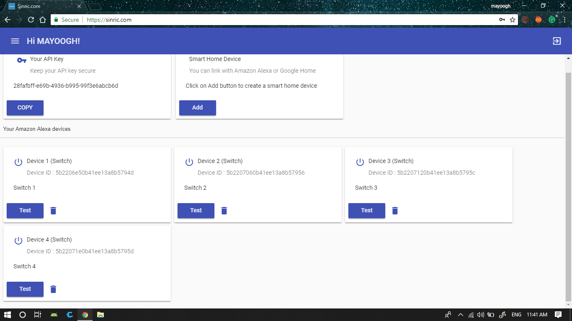
Task: Test Device 4 switch
Action: coord(25,289)
